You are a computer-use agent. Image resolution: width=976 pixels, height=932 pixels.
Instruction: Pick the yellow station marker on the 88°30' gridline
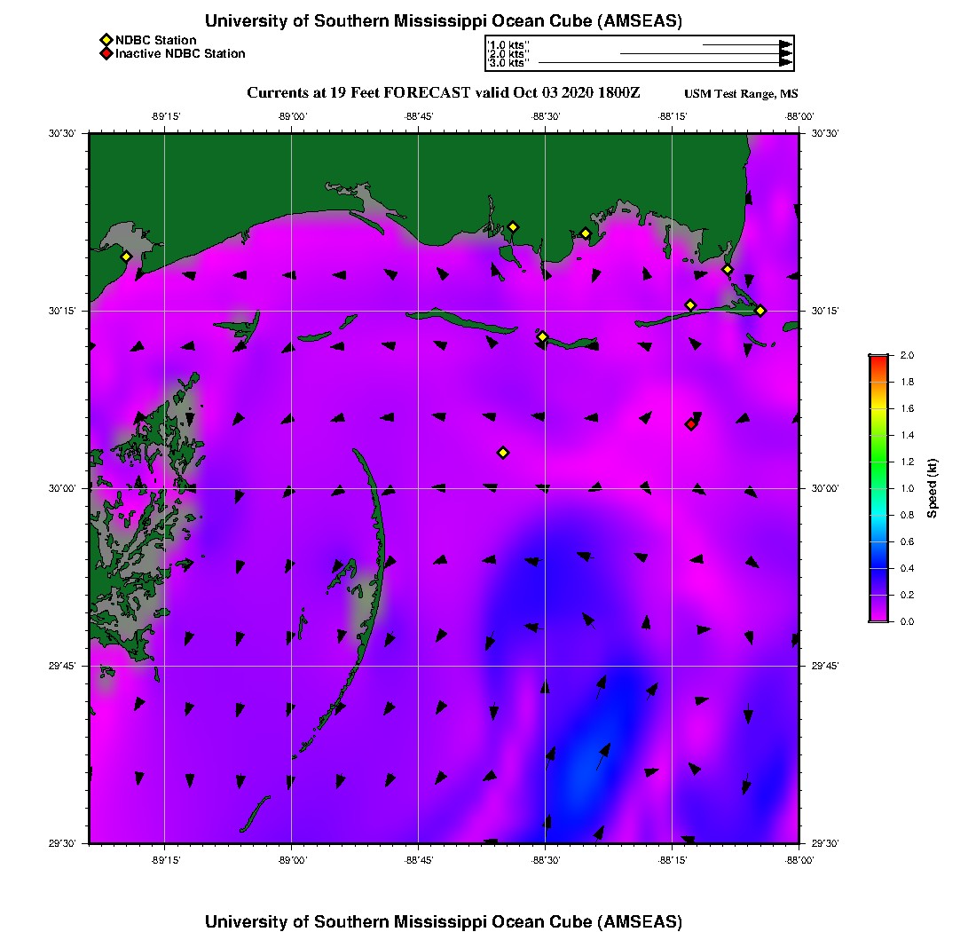[542, 336]
